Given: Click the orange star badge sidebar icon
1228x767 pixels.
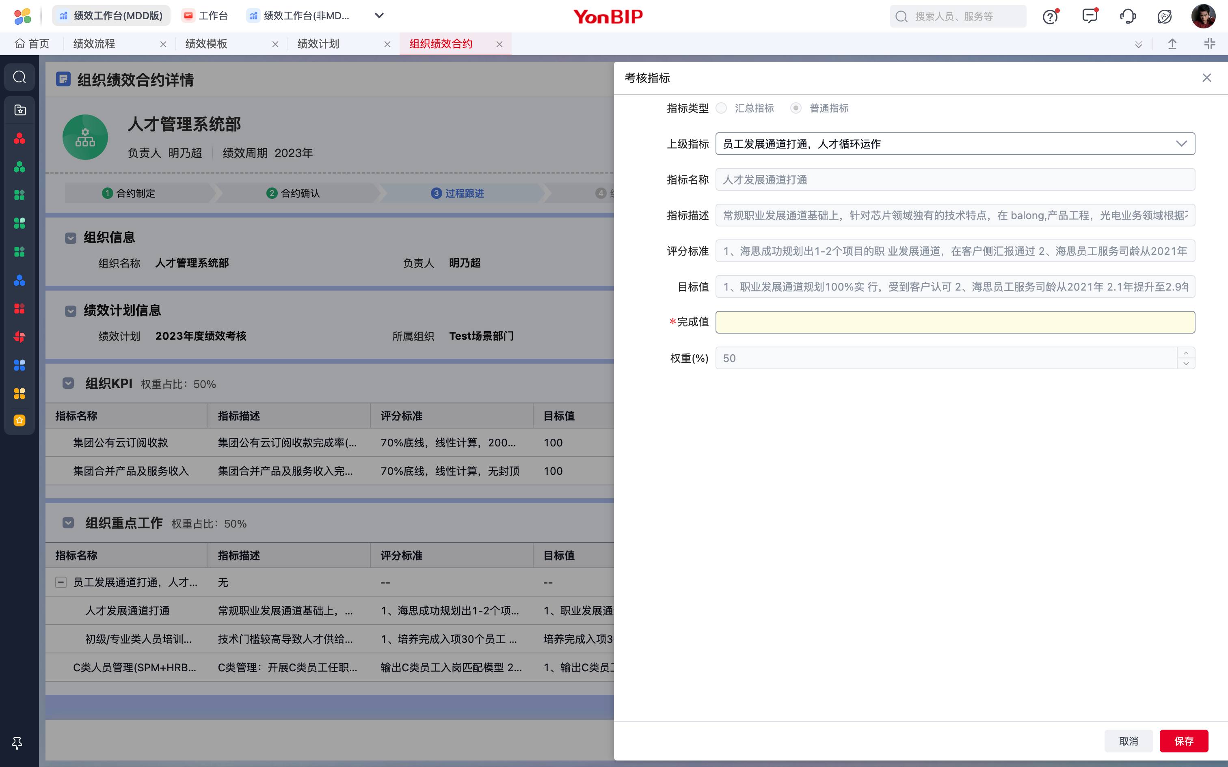Looking at the screenshot, I should (x=19, y=420).
